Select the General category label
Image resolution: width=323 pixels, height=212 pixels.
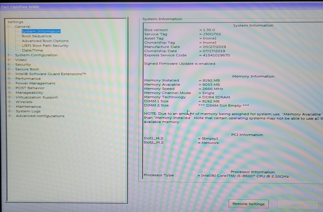click(22, 27)
